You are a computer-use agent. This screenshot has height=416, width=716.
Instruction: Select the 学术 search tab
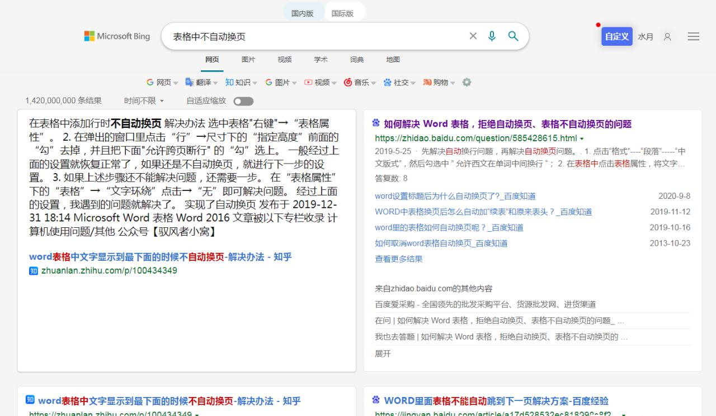(x=321, y=60)
